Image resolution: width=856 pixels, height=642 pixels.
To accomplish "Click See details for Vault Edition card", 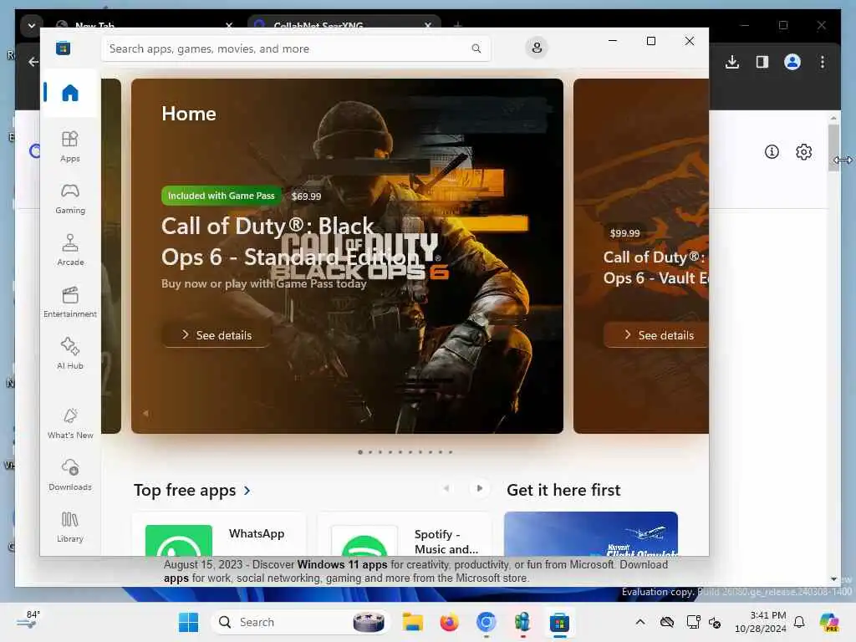I will click(657, 335).
